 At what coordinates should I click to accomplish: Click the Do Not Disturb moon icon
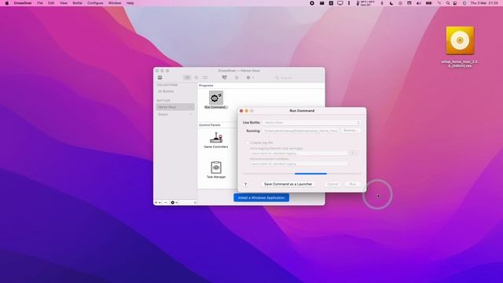(x=391, y=3)
